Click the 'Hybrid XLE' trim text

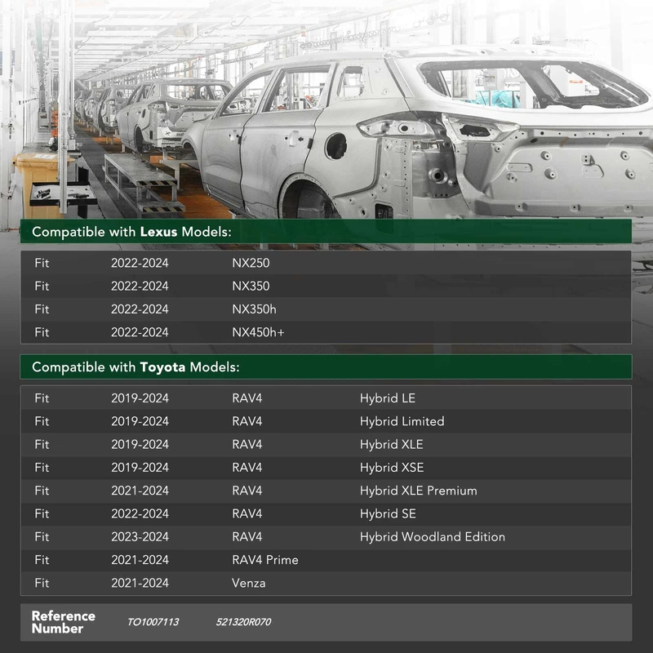tap(392, 445)
